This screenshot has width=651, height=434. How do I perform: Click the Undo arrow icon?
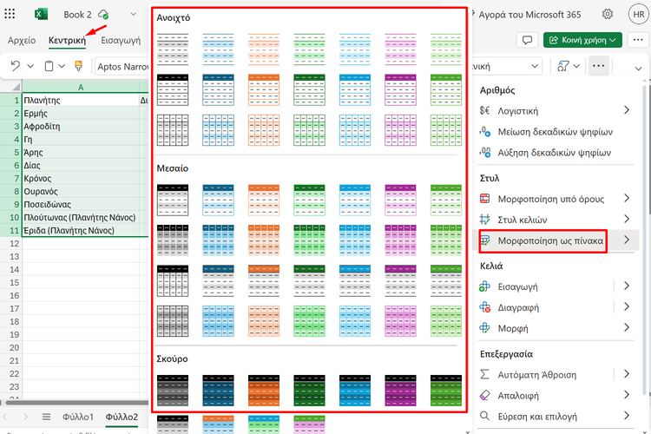16,66
